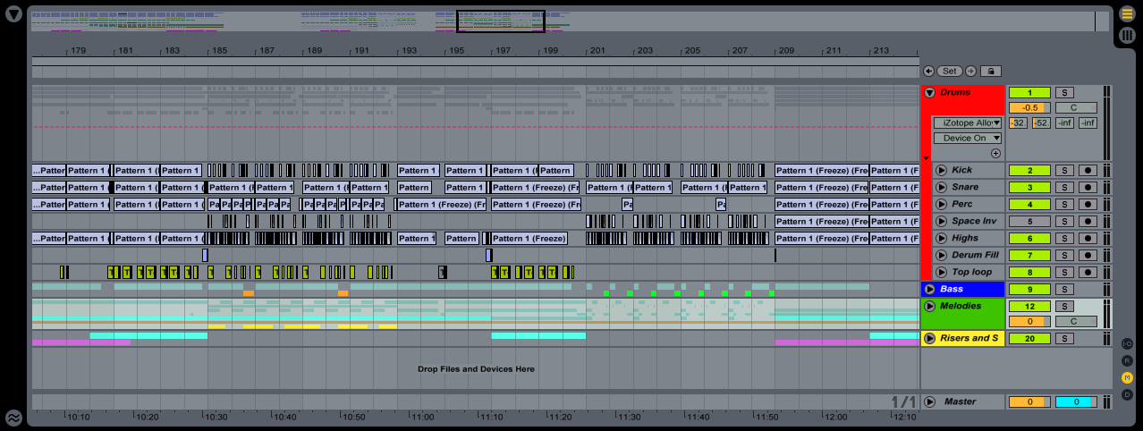Unfold the Top loop track

coord(941,272)
